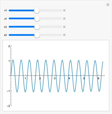This screenshot has height=114, width=112.
Task: Click the n1 label
Action: tap(5, 10)
